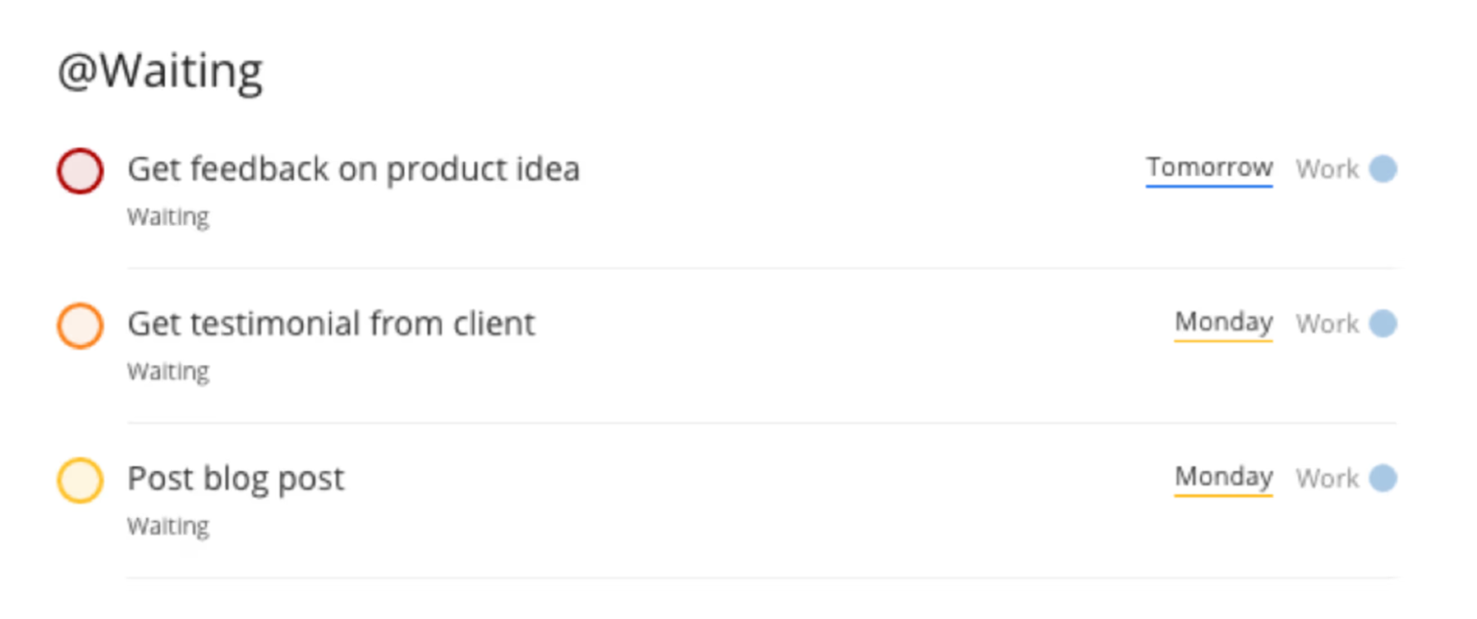
Task: Open the Work project from feedback task
Action: [1331, 169]
